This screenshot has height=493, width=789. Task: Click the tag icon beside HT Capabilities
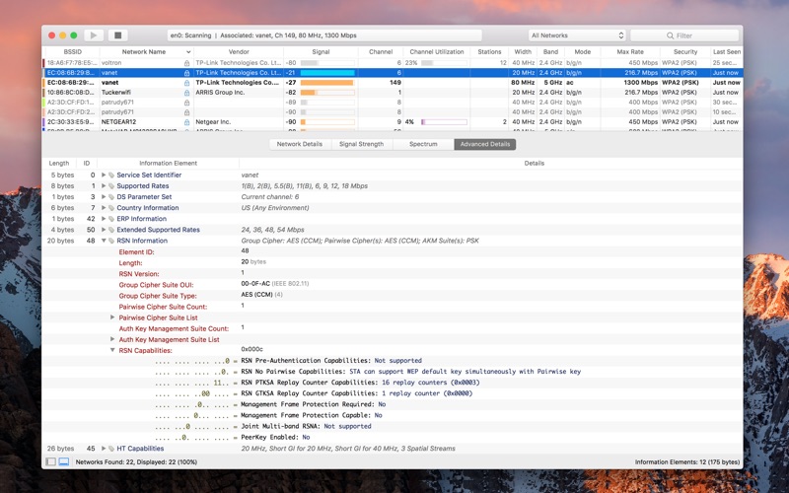click(111, 449)
